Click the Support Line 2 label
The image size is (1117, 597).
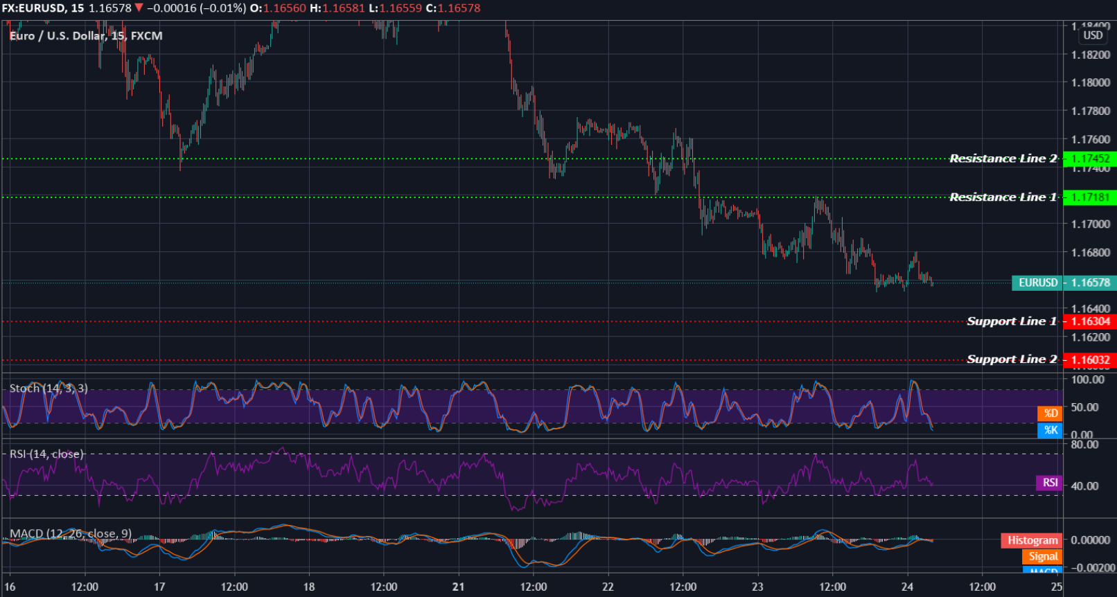click(1012, 359)
